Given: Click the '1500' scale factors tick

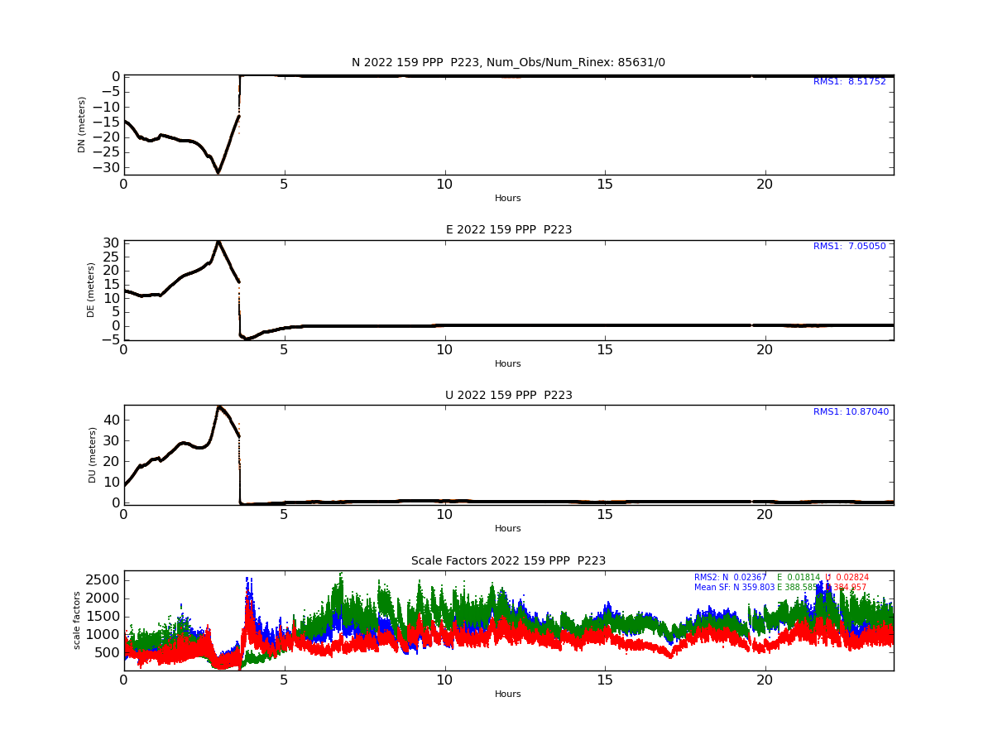Looking at the screenshot, I should click(103, 616).
